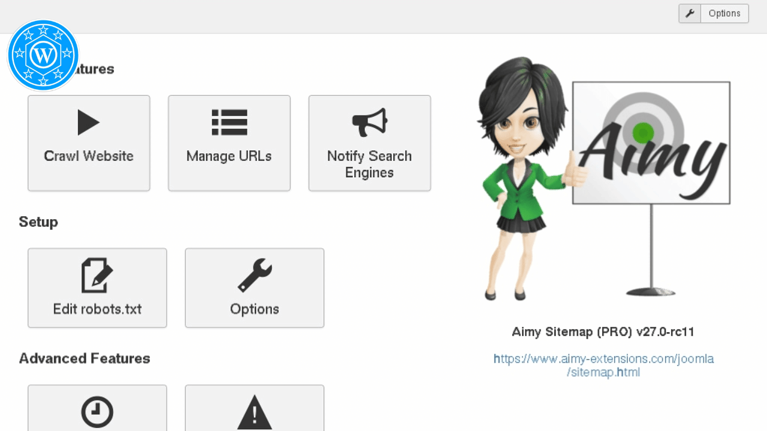This screenshot has width=767, height=431.
Task: Click the Edit robots.txt label
Action: (97, 309)
